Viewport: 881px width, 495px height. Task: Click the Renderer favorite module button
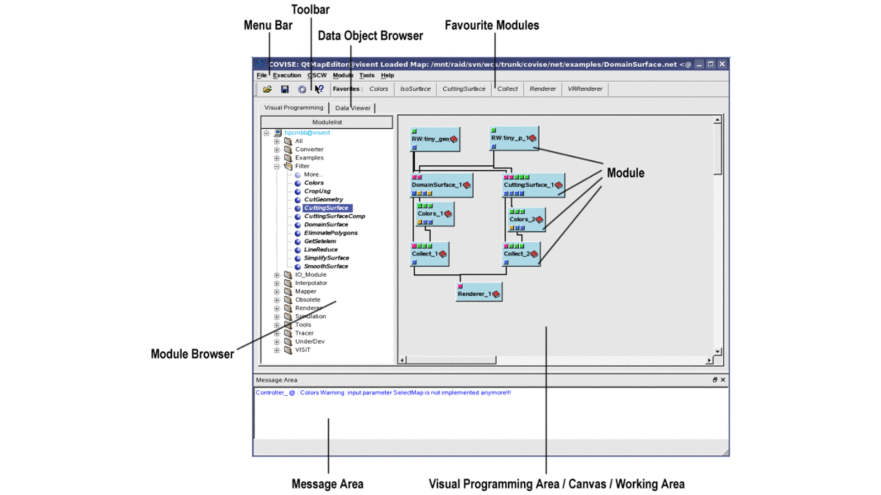(542, 89)
